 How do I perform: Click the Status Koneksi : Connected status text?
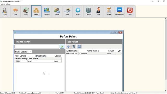point(119,93)
